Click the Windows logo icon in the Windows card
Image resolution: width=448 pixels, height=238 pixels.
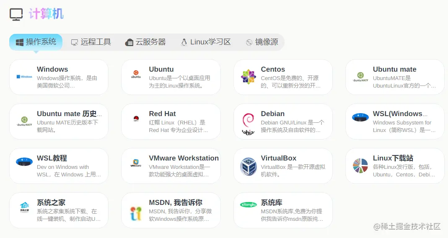(x=24, y=77)
